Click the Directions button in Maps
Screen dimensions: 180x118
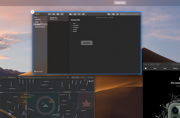(12, 77)
